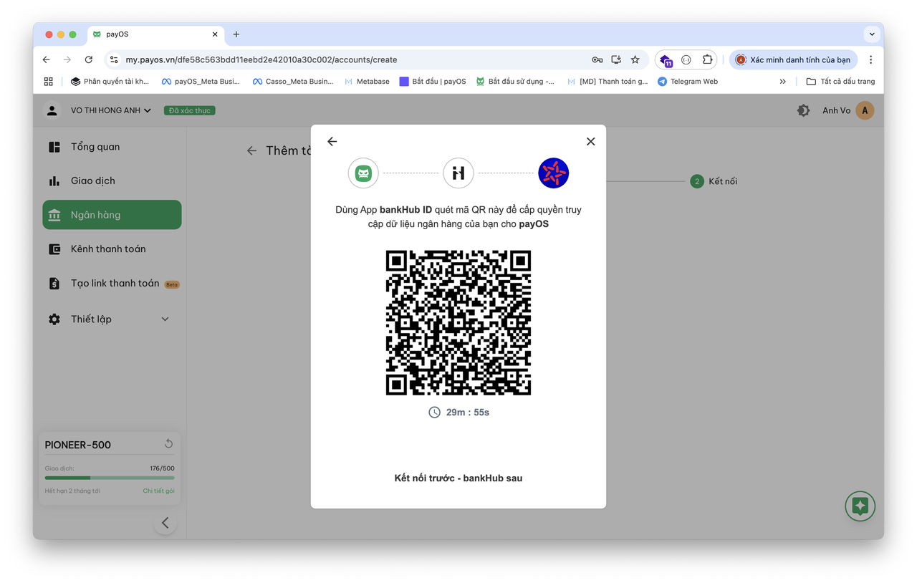917x583 pixels.
Task: Click the blue bank logo in the modal
Action: click(x=553, y=173)
